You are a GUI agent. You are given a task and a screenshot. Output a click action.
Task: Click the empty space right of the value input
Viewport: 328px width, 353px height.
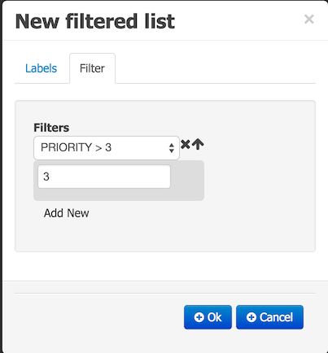[x=187, y=176]
